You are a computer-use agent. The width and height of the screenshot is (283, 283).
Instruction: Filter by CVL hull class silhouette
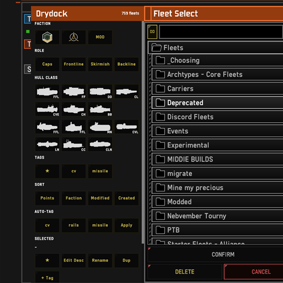127,127
